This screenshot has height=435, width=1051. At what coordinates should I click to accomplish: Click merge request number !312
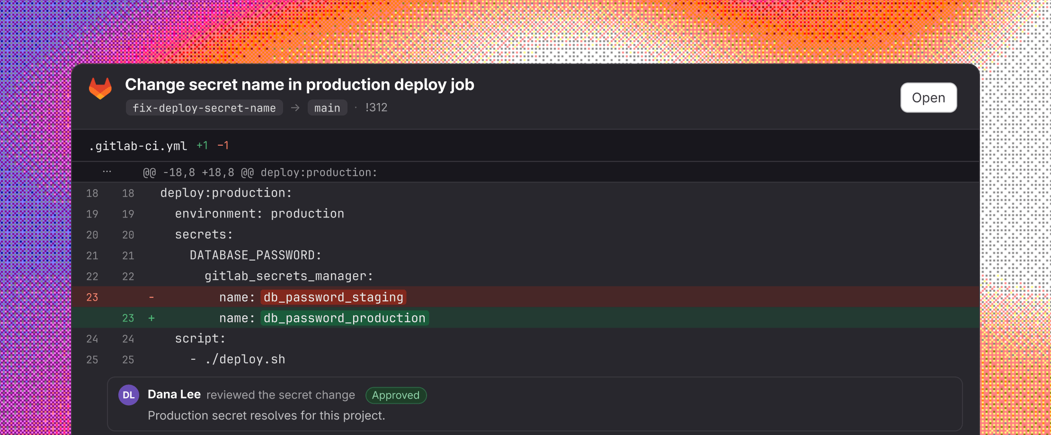[x=376, y=108]
